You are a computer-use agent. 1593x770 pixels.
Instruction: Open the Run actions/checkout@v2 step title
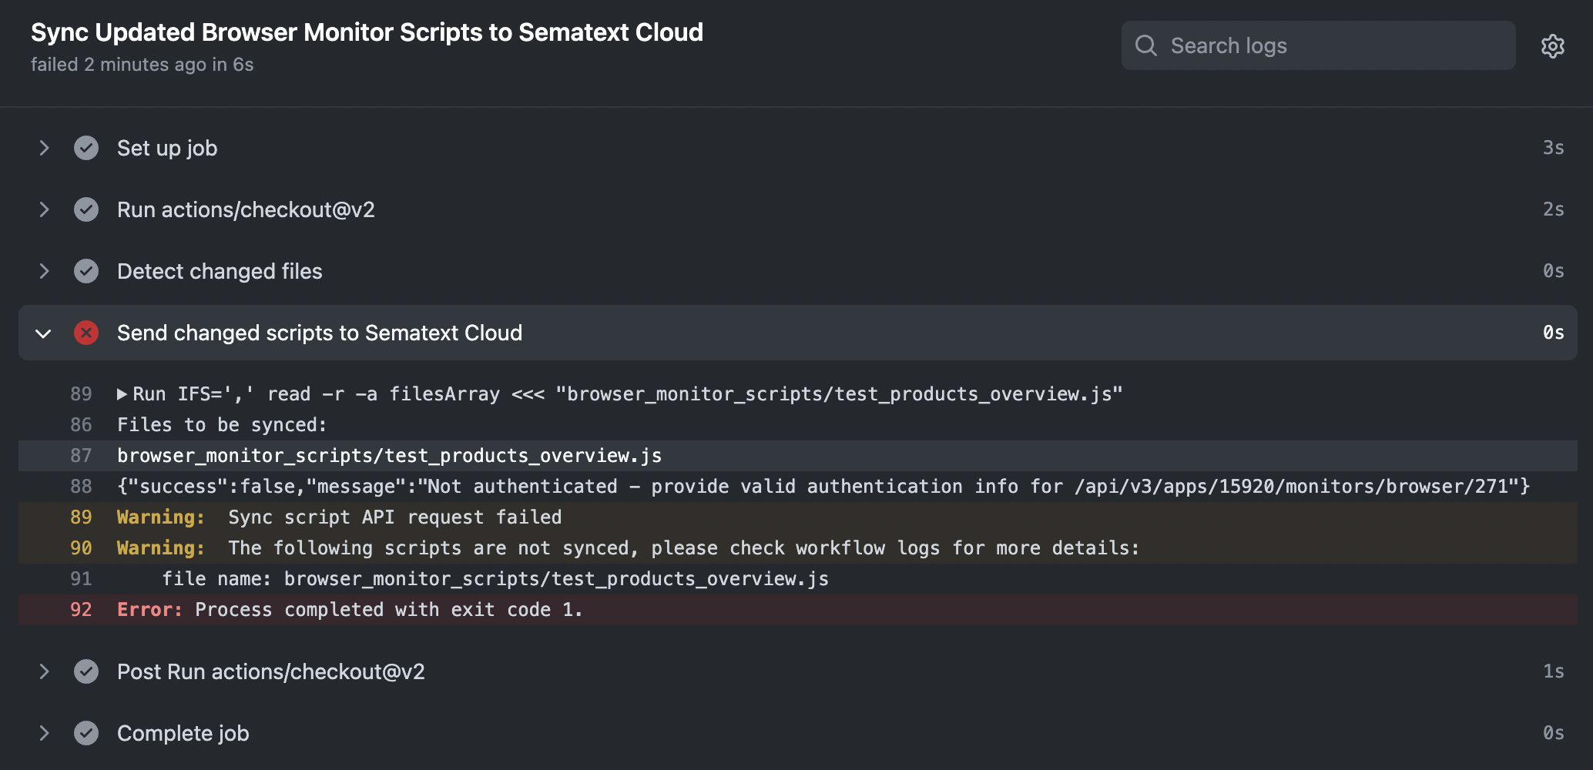click(x=246, y=209)
